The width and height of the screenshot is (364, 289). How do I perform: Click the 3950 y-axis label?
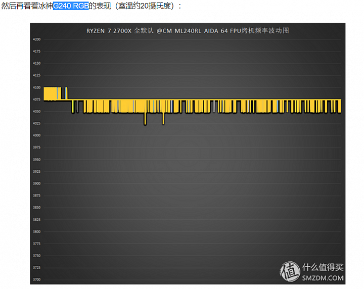tap(37, 160)
